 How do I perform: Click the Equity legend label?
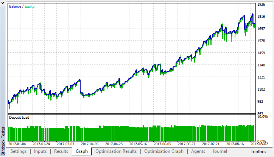click(30, 6)
